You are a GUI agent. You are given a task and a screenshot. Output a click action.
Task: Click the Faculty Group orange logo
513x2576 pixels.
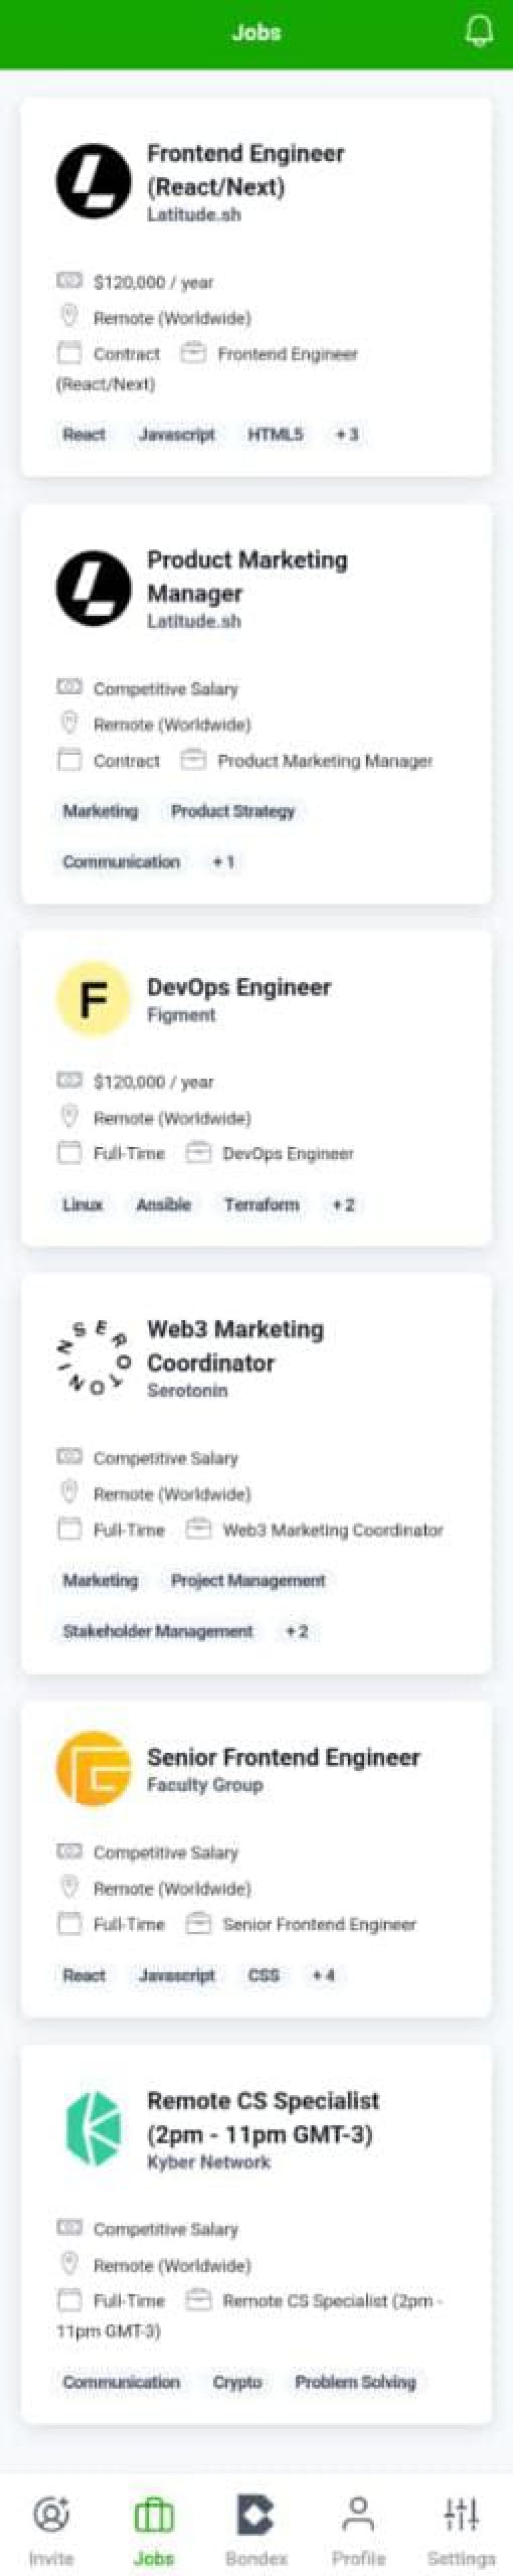coord(93,1769)
